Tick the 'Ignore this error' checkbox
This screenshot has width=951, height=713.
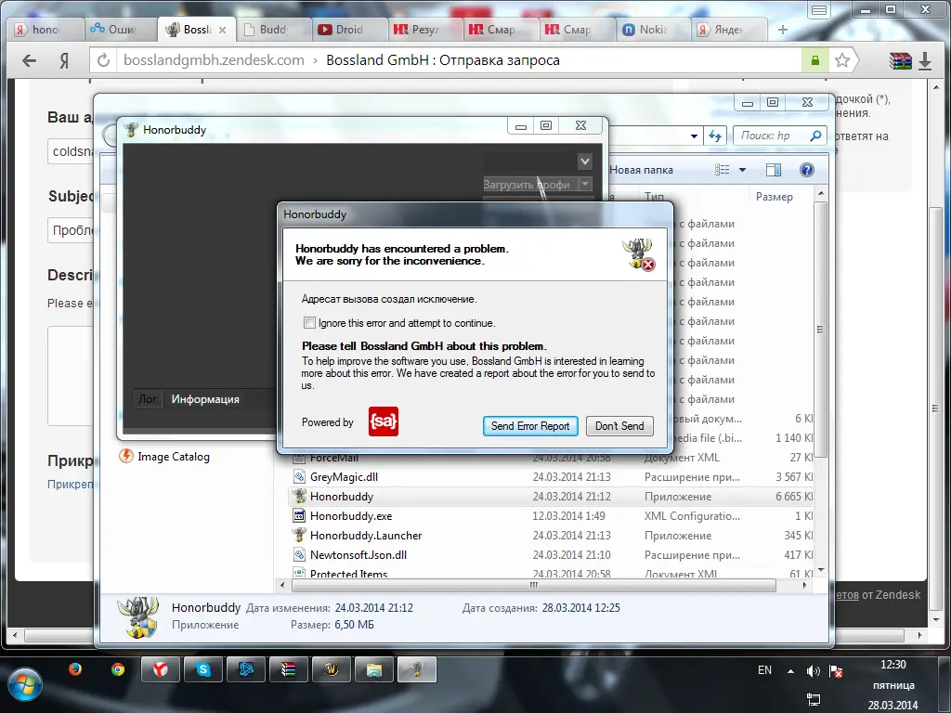(x=309, y=323)
